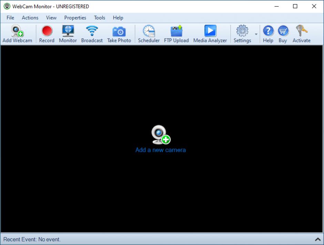Click the WebCam Monitor title bar app icon

pyautogui.click(x=7, y=6)
